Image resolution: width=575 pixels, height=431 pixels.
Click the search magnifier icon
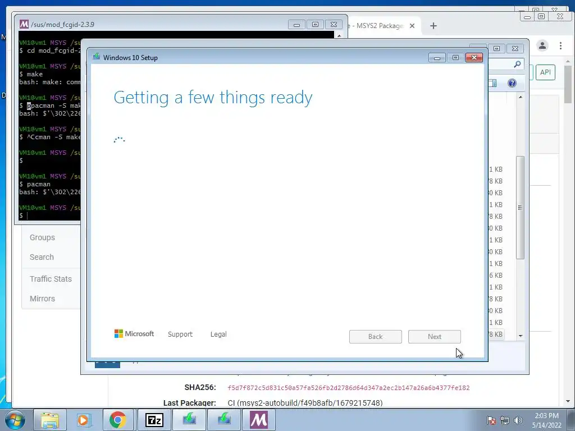[x=517, y=64]
